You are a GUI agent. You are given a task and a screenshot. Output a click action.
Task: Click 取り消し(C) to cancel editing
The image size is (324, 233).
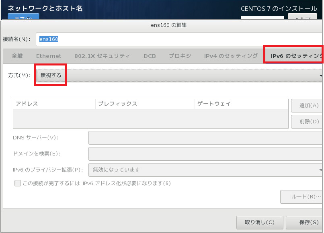259,222
